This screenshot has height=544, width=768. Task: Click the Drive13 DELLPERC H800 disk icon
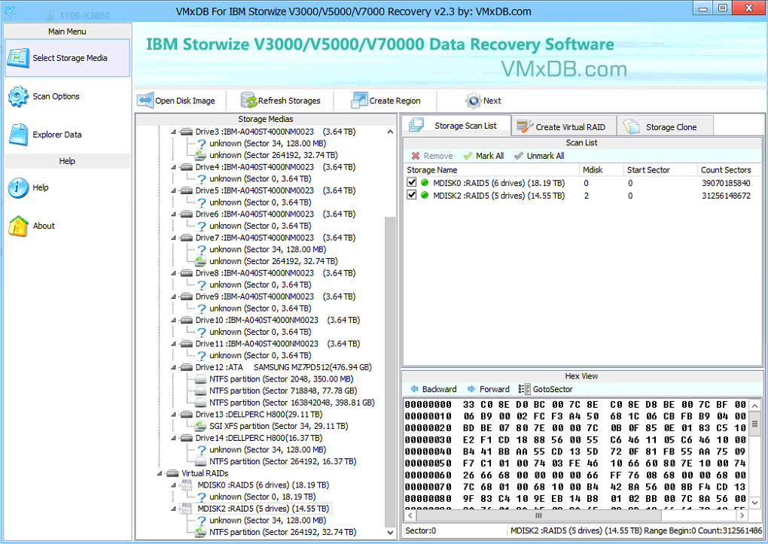click(x=186, y=415)
